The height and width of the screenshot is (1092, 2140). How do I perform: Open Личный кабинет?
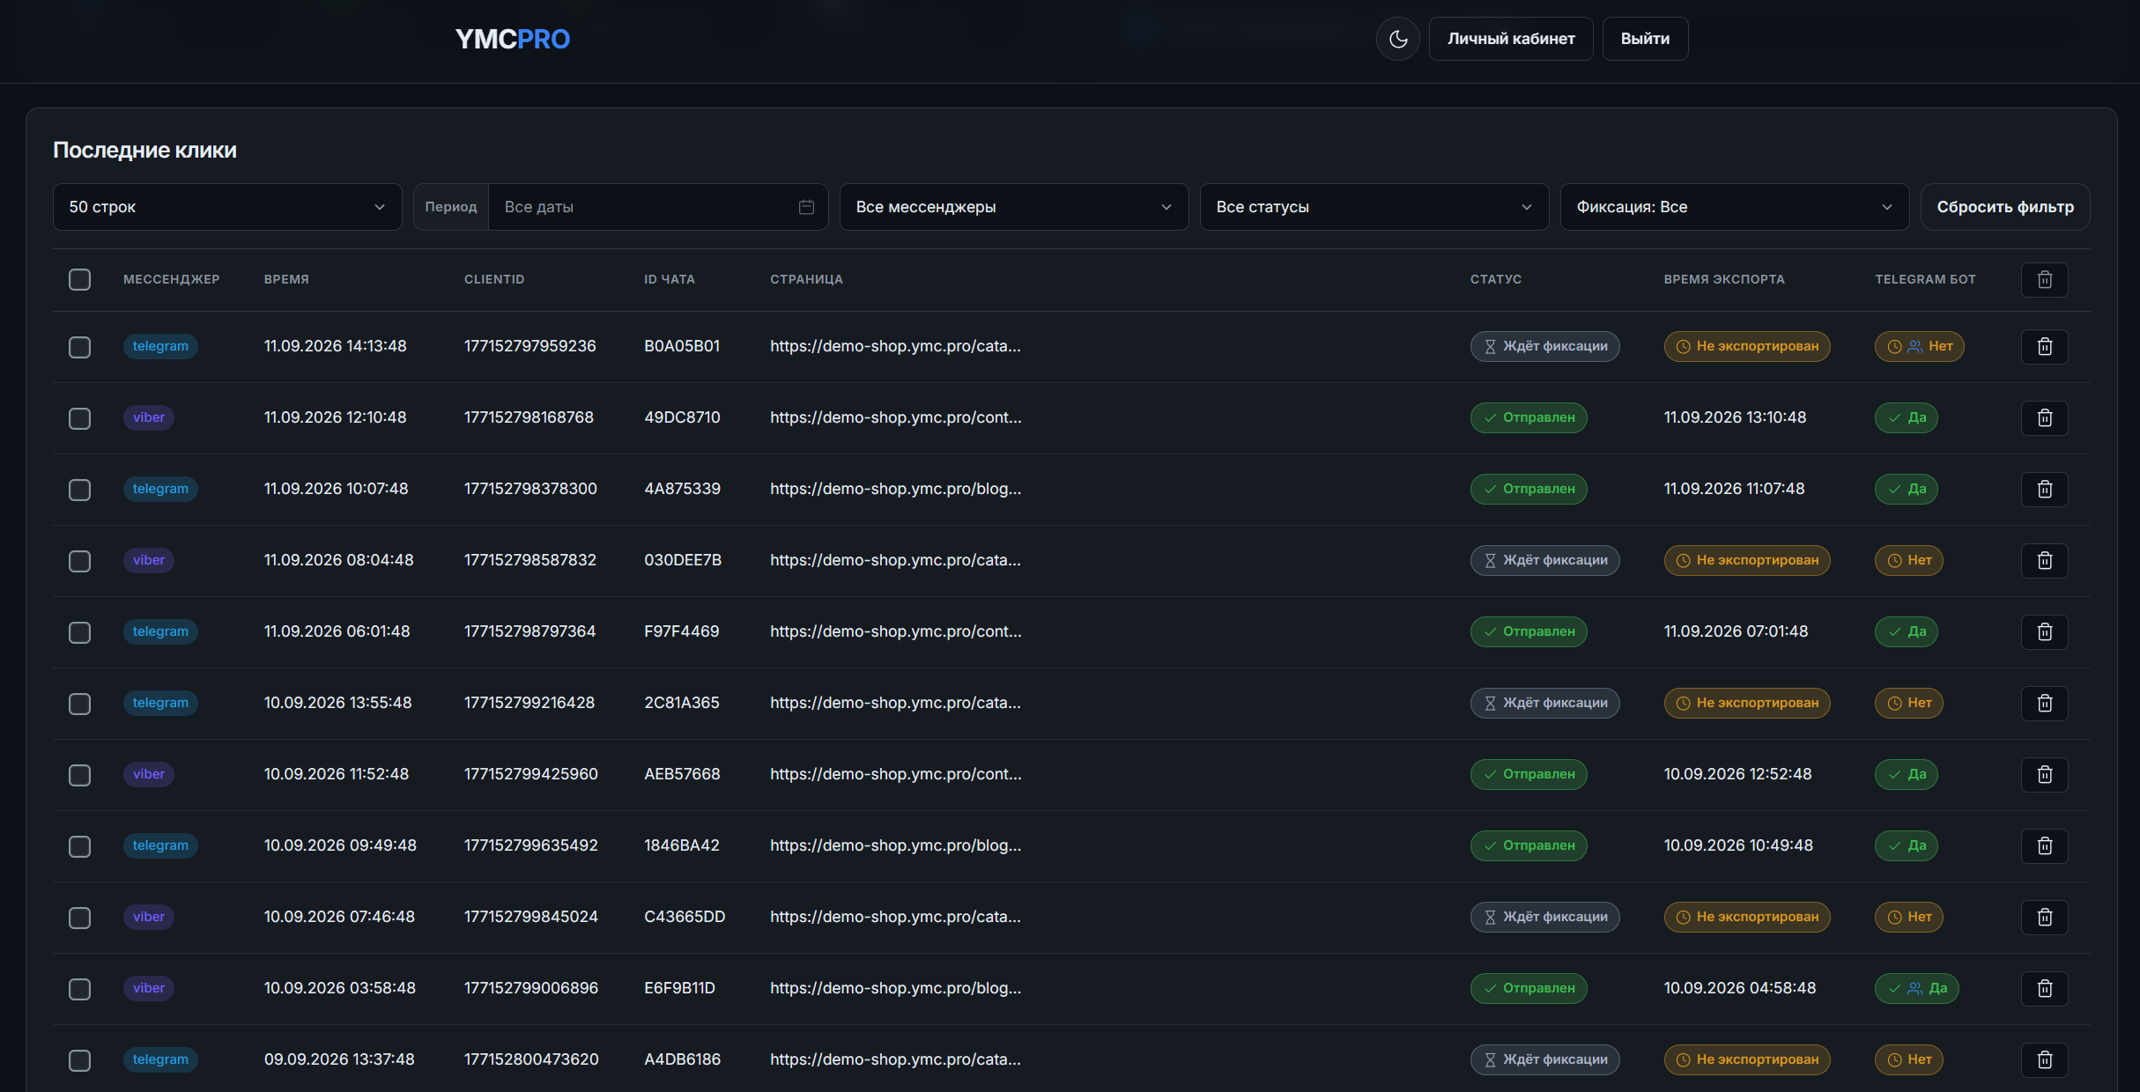(1511, 39)
